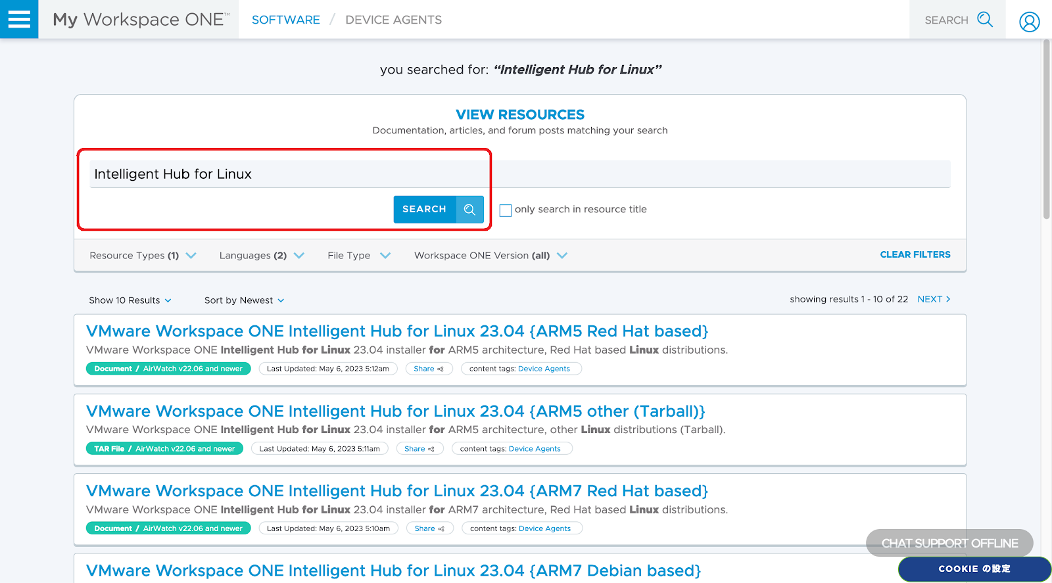Click magnifier icon on blue SEARCH button
The width and height of the screenshot is (1052, 583).
point(469,210)
